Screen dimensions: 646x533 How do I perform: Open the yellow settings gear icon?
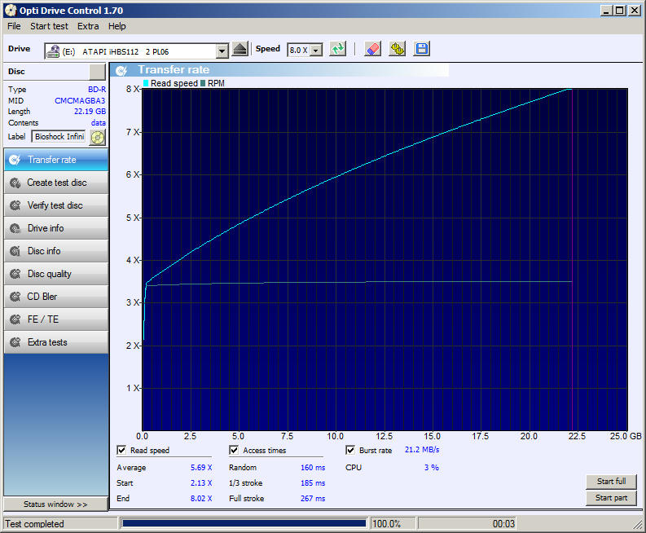point(398,50)
